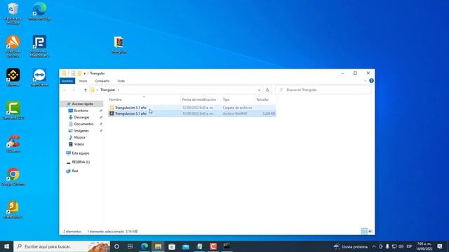
Task: Sort by Nombre column header
Action: (115, 99)
